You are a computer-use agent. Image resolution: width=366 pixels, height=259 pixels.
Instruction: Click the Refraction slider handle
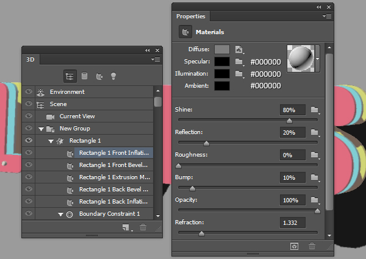click(201, 233)
